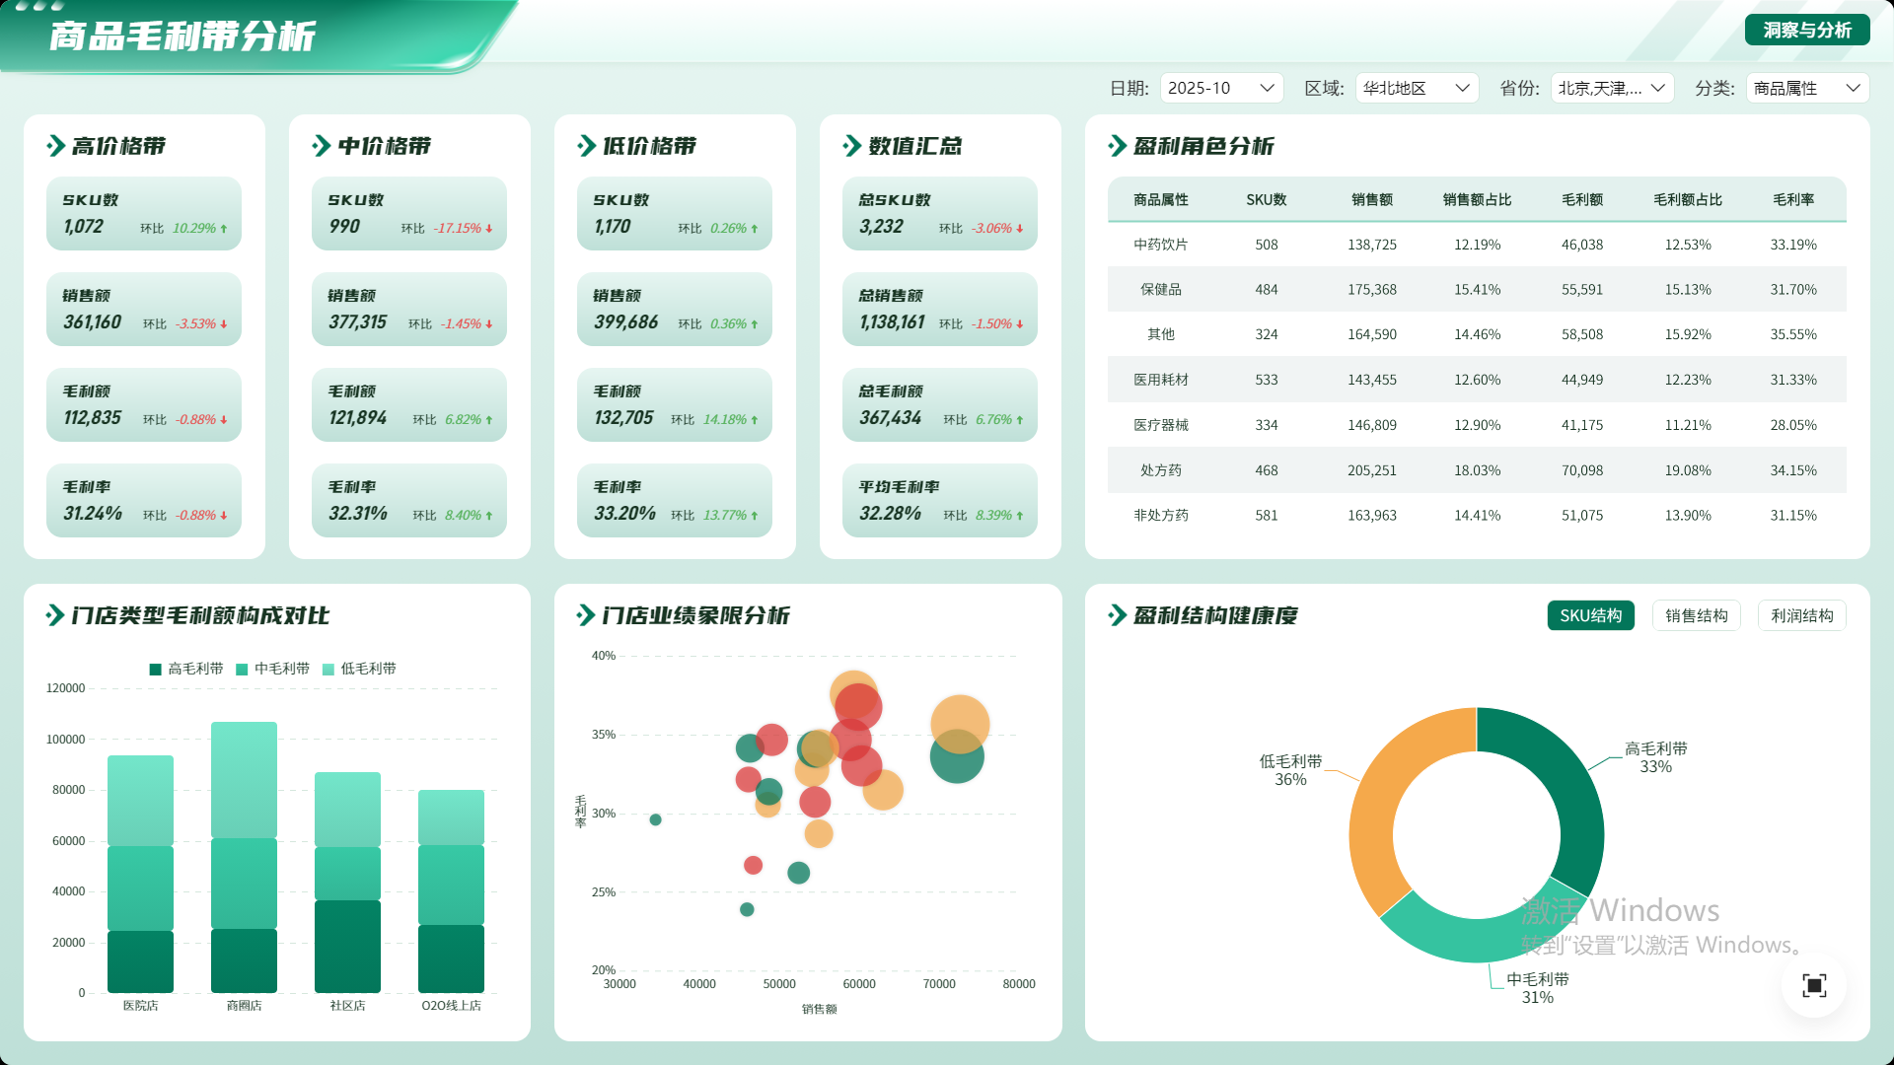The image size is (1894, 1065).
Task: Switch to the 销售结构 tab
Action: pos(1696,615)
